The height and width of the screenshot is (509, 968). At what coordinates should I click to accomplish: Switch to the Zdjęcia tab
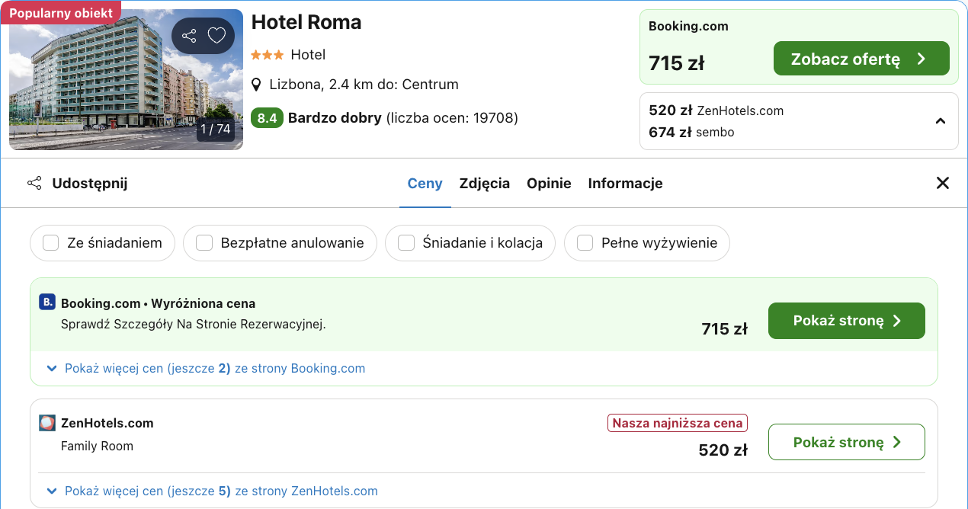(485, 183)
